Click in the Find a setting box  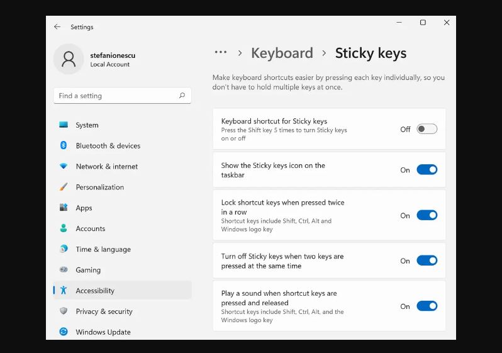tap(123, 96)
